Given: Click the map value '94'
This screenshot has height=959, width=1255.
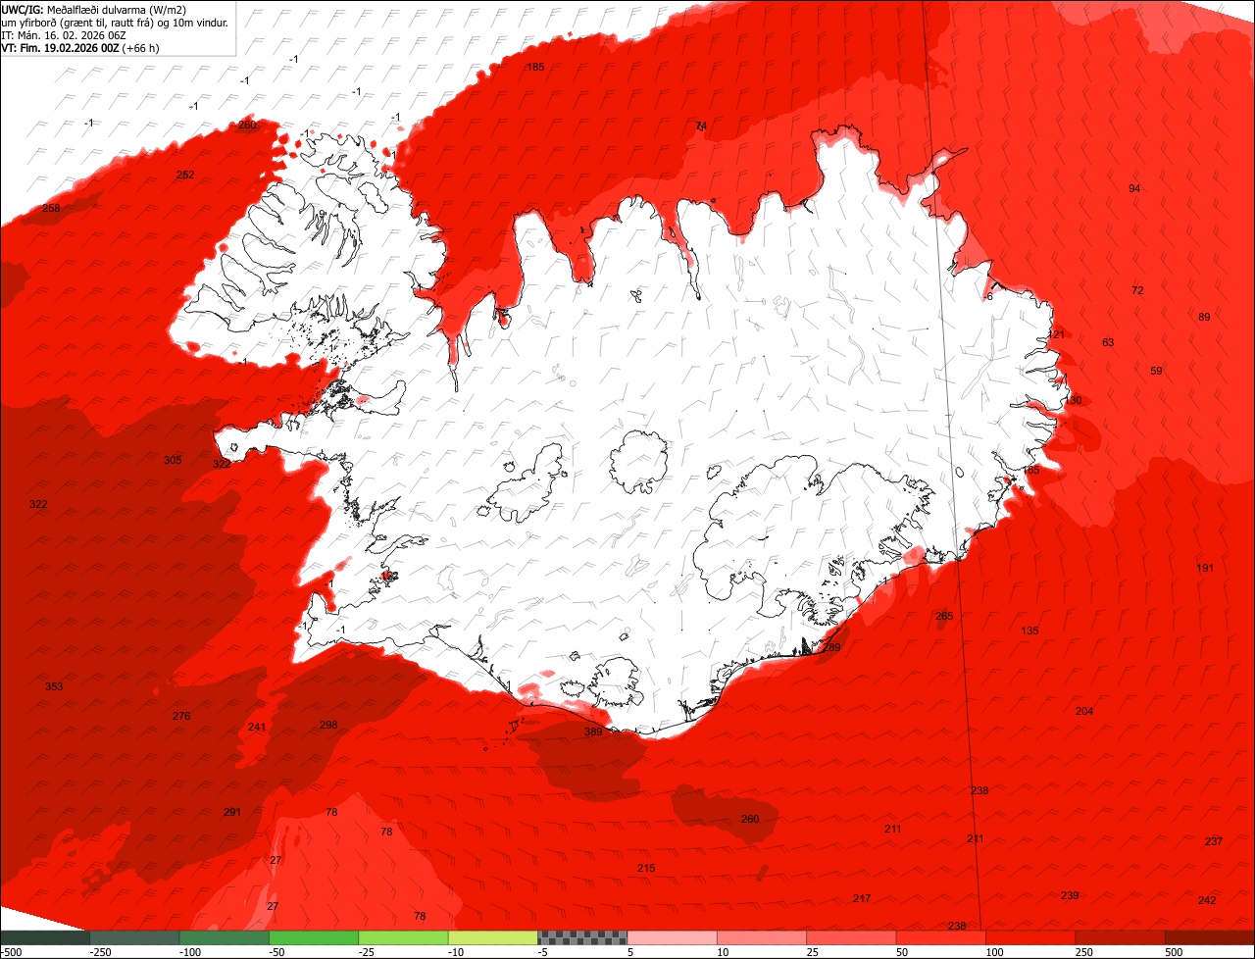Looking at the screenshot, I should coord(1134,188).
